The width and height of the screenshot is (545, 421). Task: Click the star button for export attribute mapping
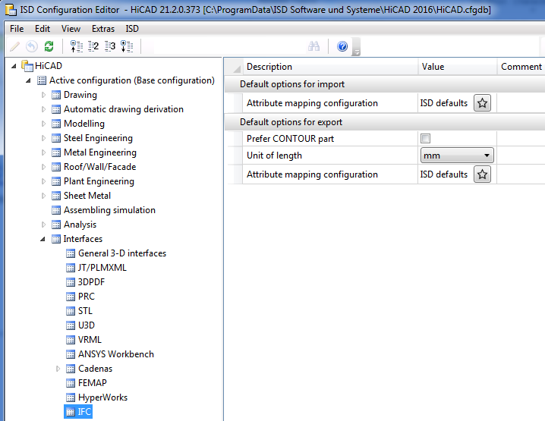tap(482, 174)
